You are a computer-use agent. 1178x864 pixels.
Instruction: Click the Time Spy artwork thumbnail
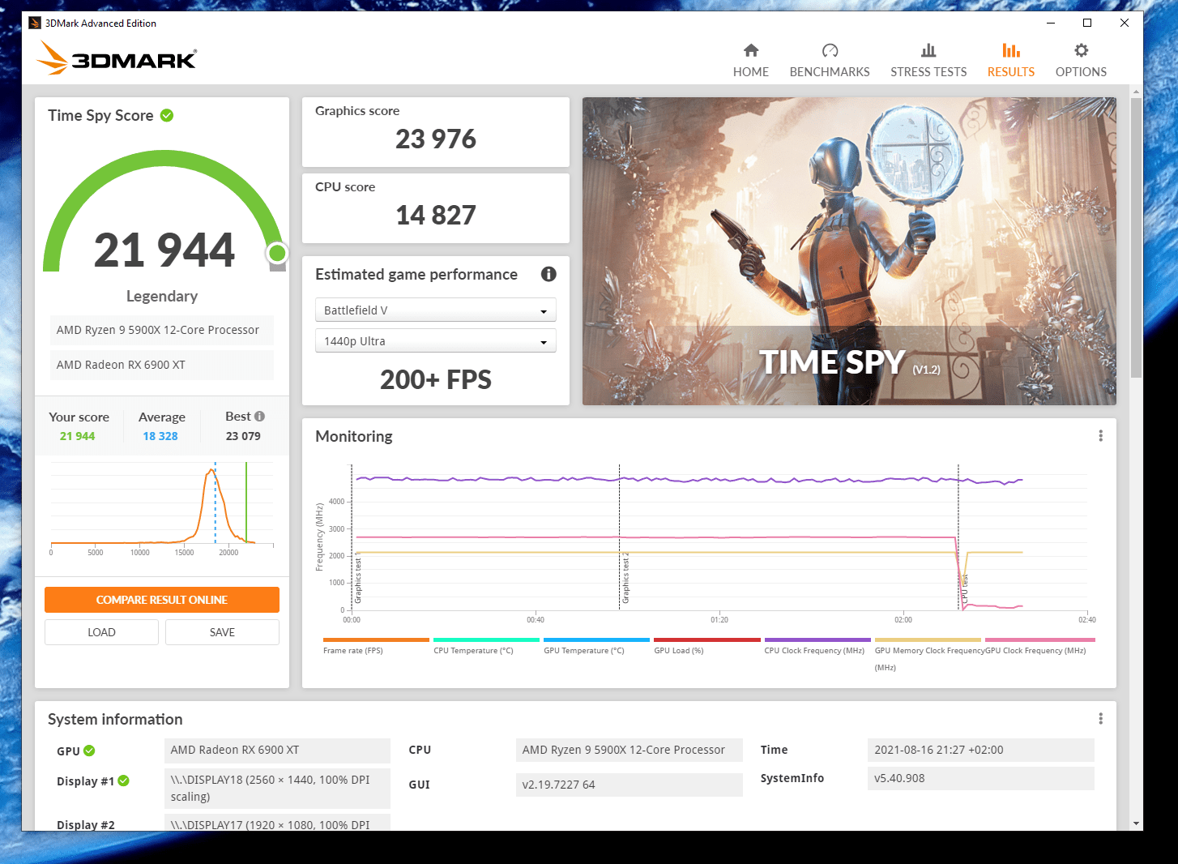[849, 251]
